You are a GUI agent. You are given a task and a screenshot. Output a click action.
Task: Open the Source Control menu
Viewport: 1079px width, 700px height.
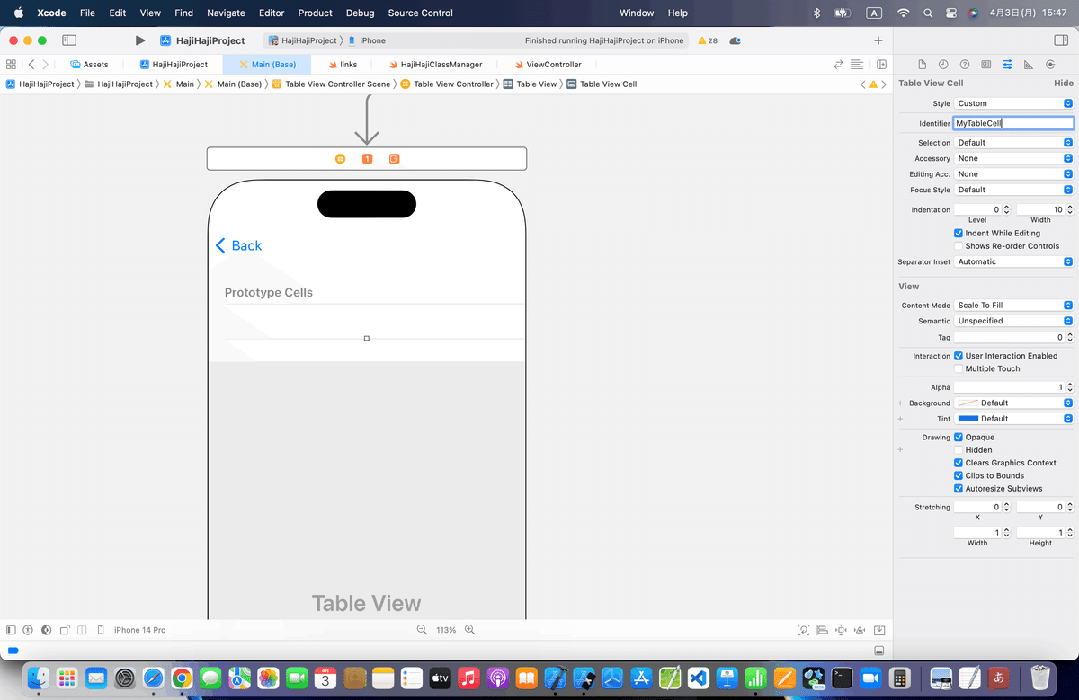[x=420, y=13]
